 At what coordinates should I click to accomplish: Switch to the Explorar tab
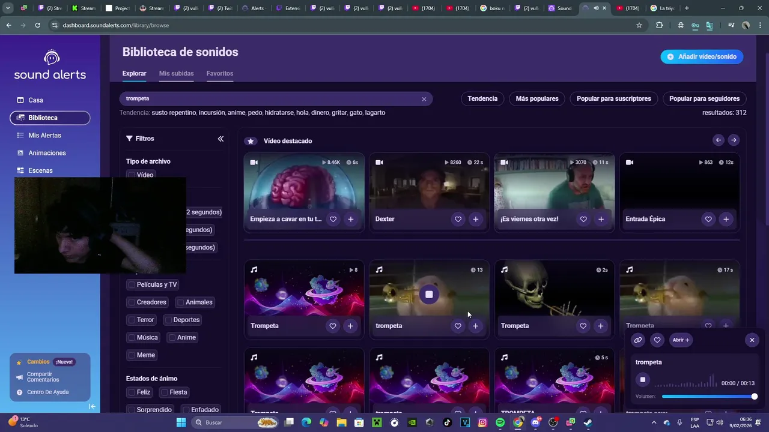135,73
